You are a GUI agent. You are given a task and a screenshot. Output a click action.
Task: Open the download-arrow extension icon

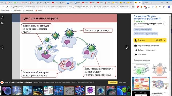click(x=149, y=7)
